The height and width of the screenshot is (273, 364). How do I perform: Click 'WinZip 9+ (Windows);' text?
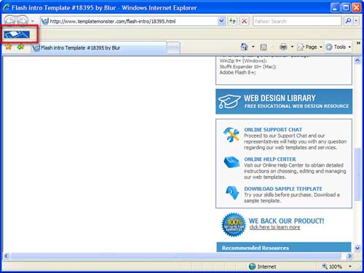click(x=243, y=60)
